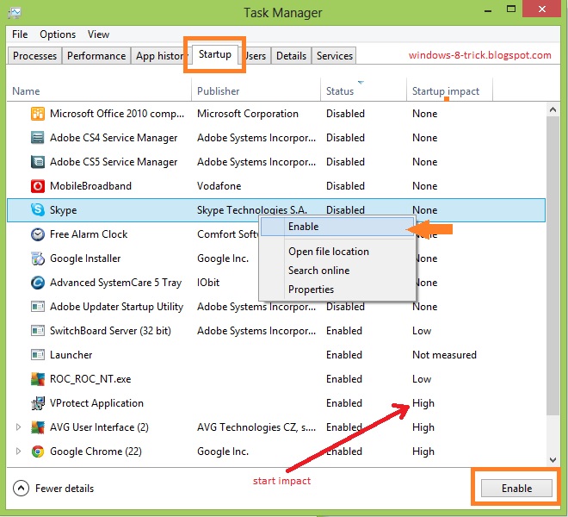Maximize the Task Manager window
The image size is (568, 517).
tap(510, 9)
